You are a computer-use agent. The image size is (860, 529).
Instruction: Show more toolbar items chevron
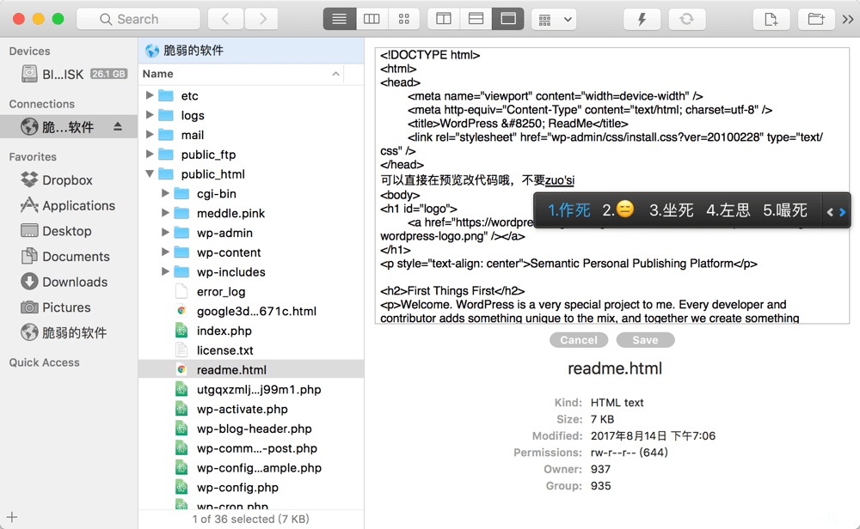848,19
